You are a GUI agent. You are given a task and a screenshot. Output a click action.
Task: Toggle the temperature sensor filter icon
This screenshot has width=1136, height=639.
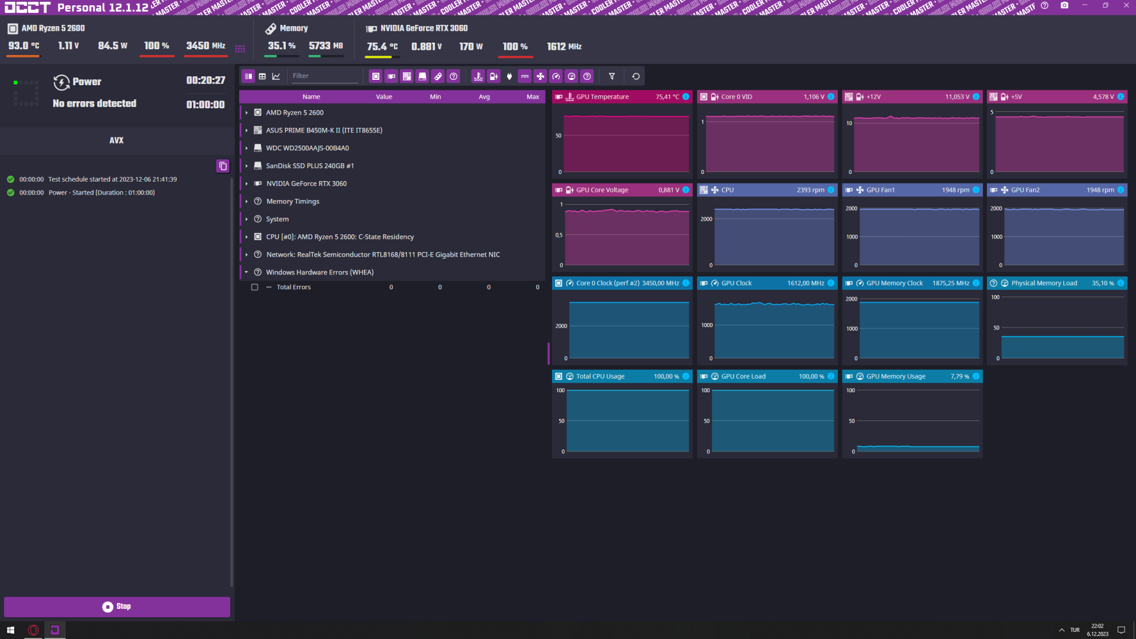click(x=478, y=76)
